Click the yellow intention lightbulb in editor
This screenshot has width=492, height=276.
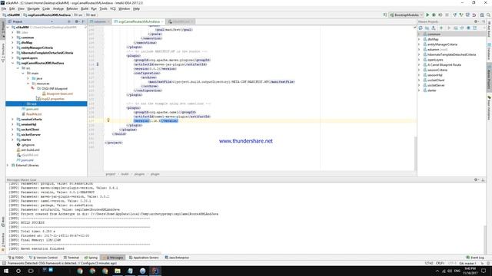point(108,120)
